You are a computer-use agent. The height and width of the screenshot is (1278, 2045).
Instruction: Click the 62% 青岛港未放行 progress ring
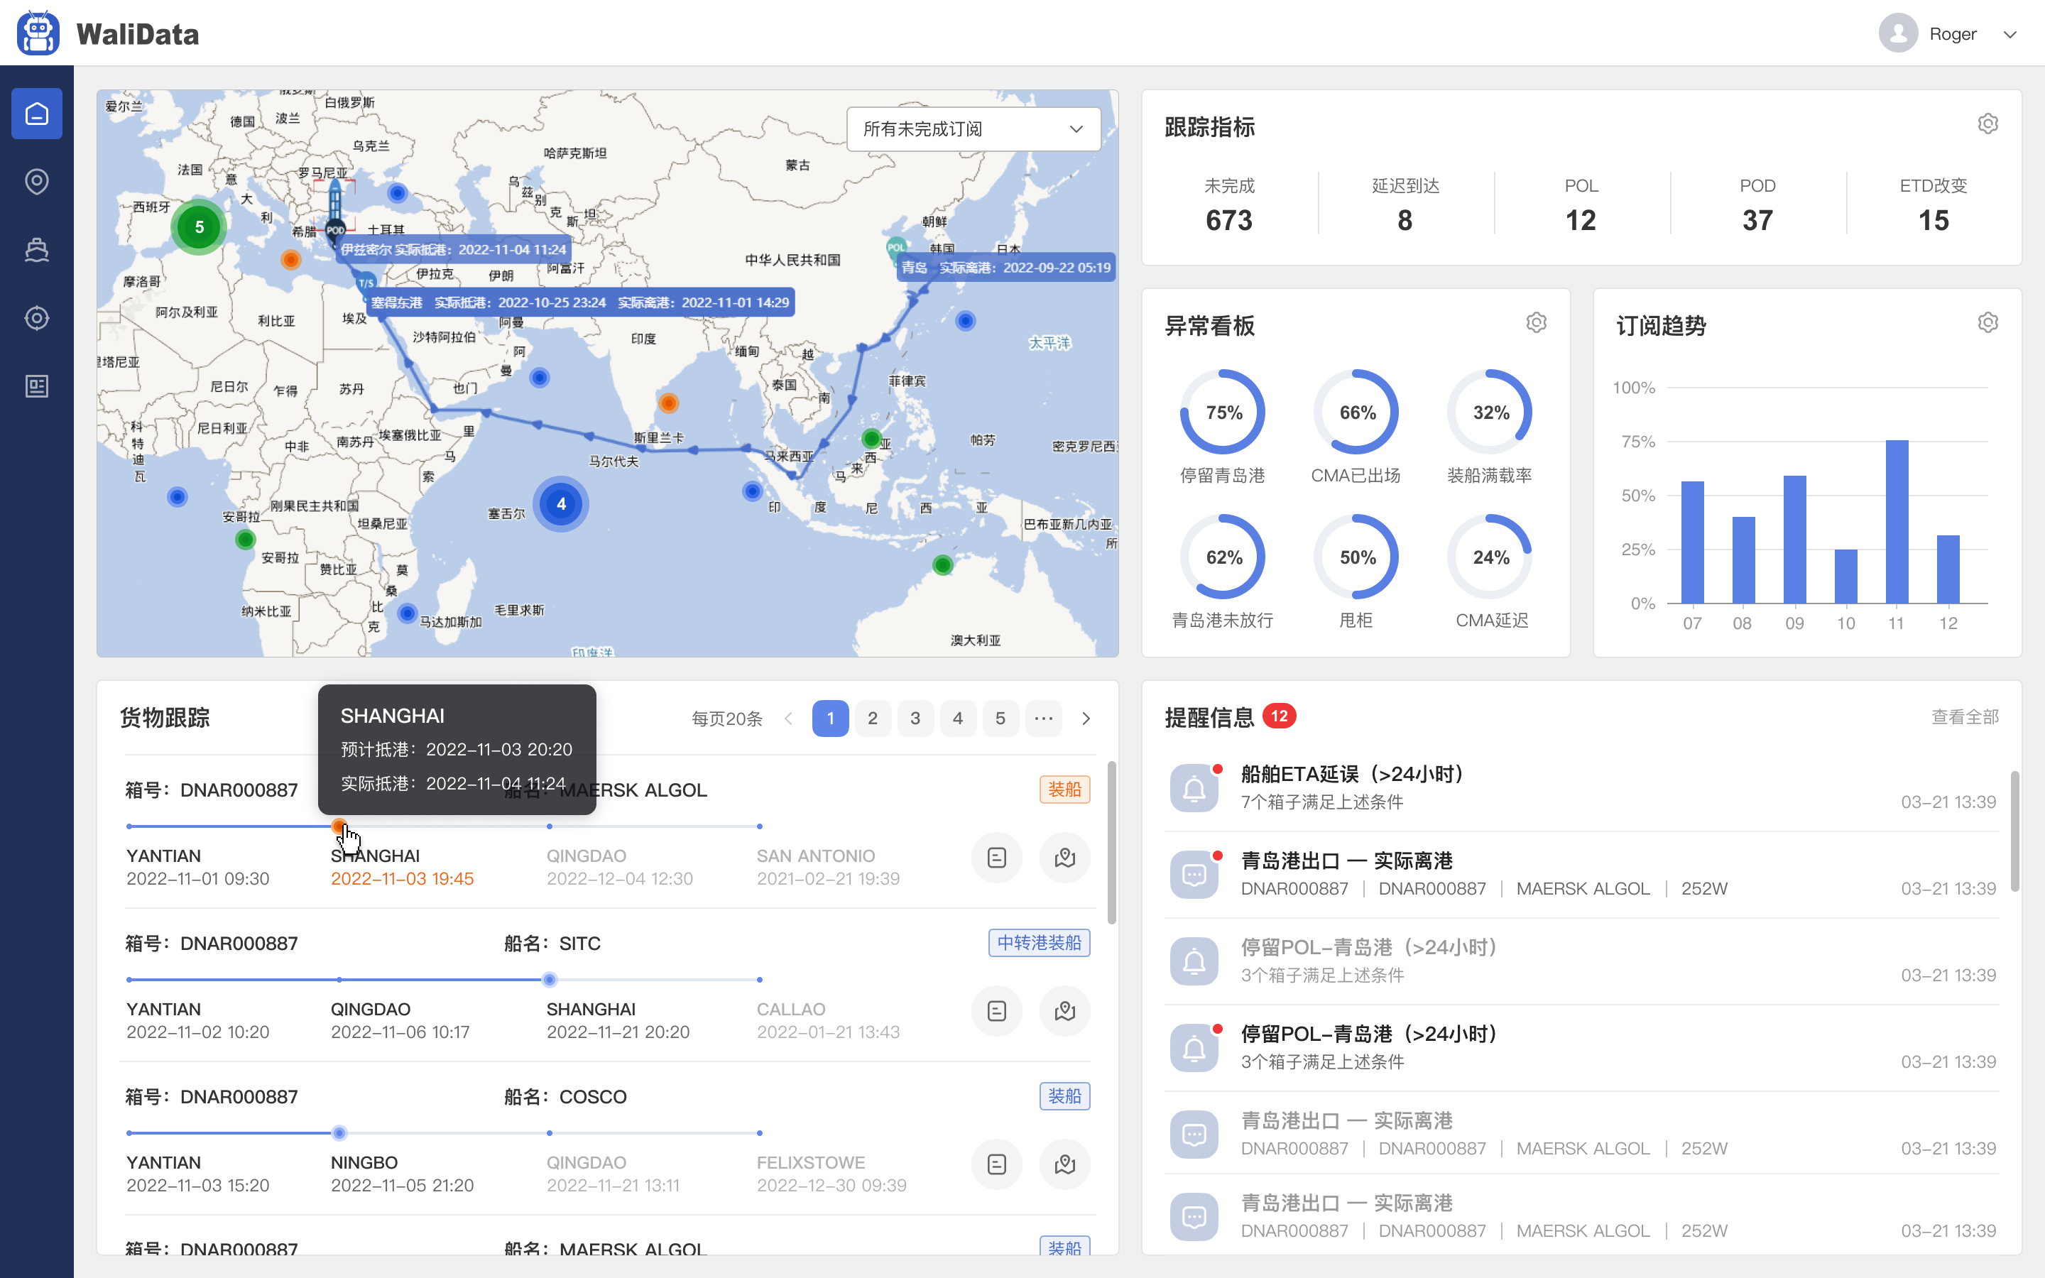[1223, 557]
